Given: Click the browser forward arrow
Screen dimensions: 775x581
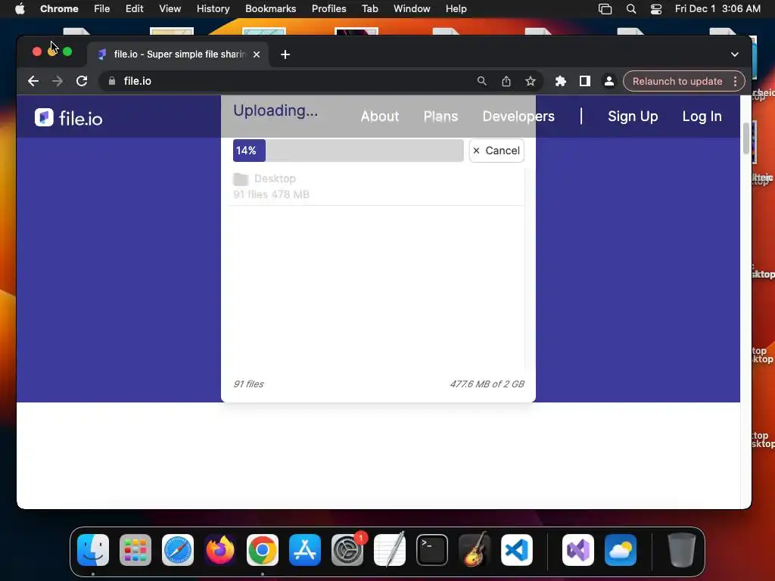Looking at the screenshot, I should 58,81.
